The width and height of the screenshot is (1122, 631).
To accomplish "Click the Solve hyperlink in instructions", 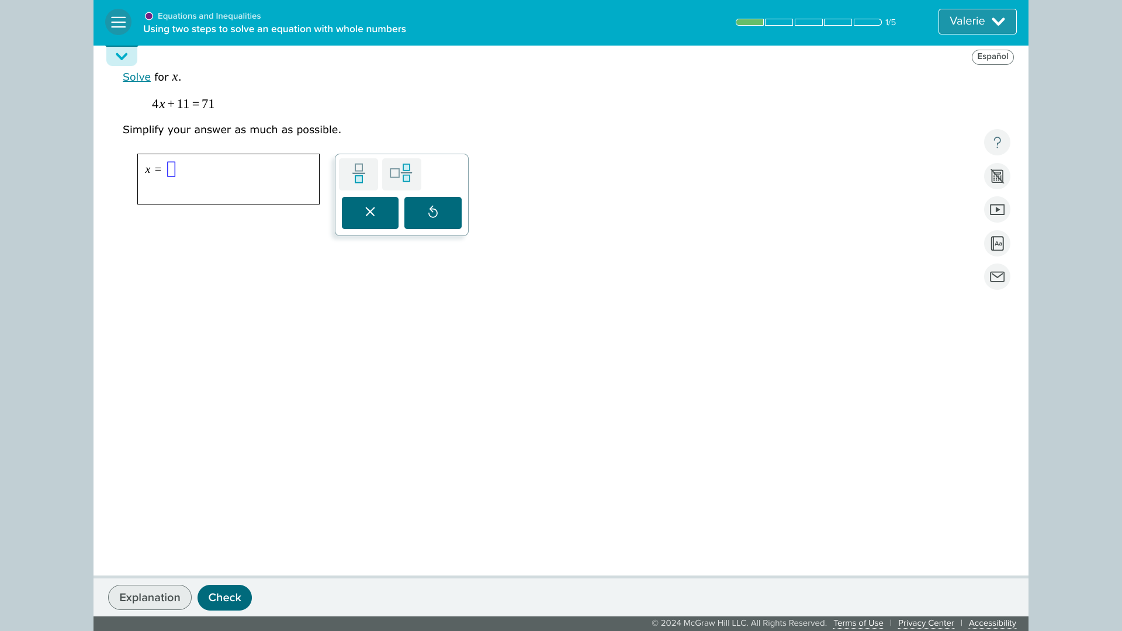I will [x=136, y=77].
